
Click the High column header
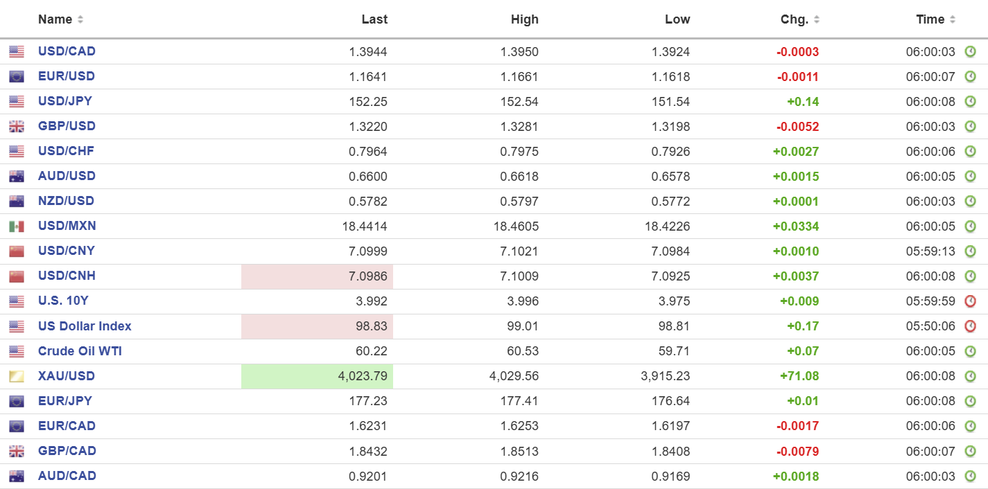524,19
